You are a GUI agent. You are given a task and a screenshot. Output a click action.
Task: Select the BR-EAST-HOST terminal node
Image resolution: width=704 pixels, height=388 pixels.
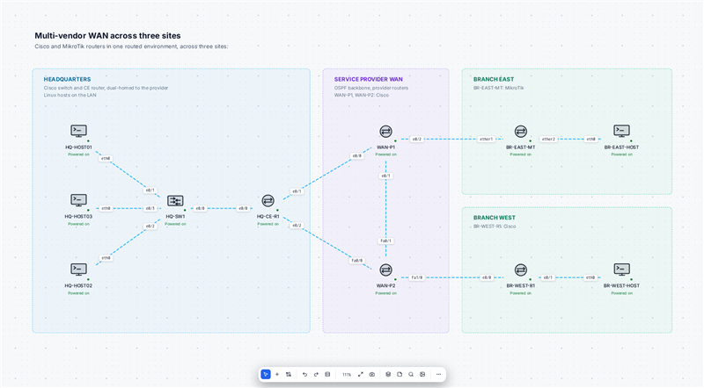pyautogui.click(x=622, y=132)
